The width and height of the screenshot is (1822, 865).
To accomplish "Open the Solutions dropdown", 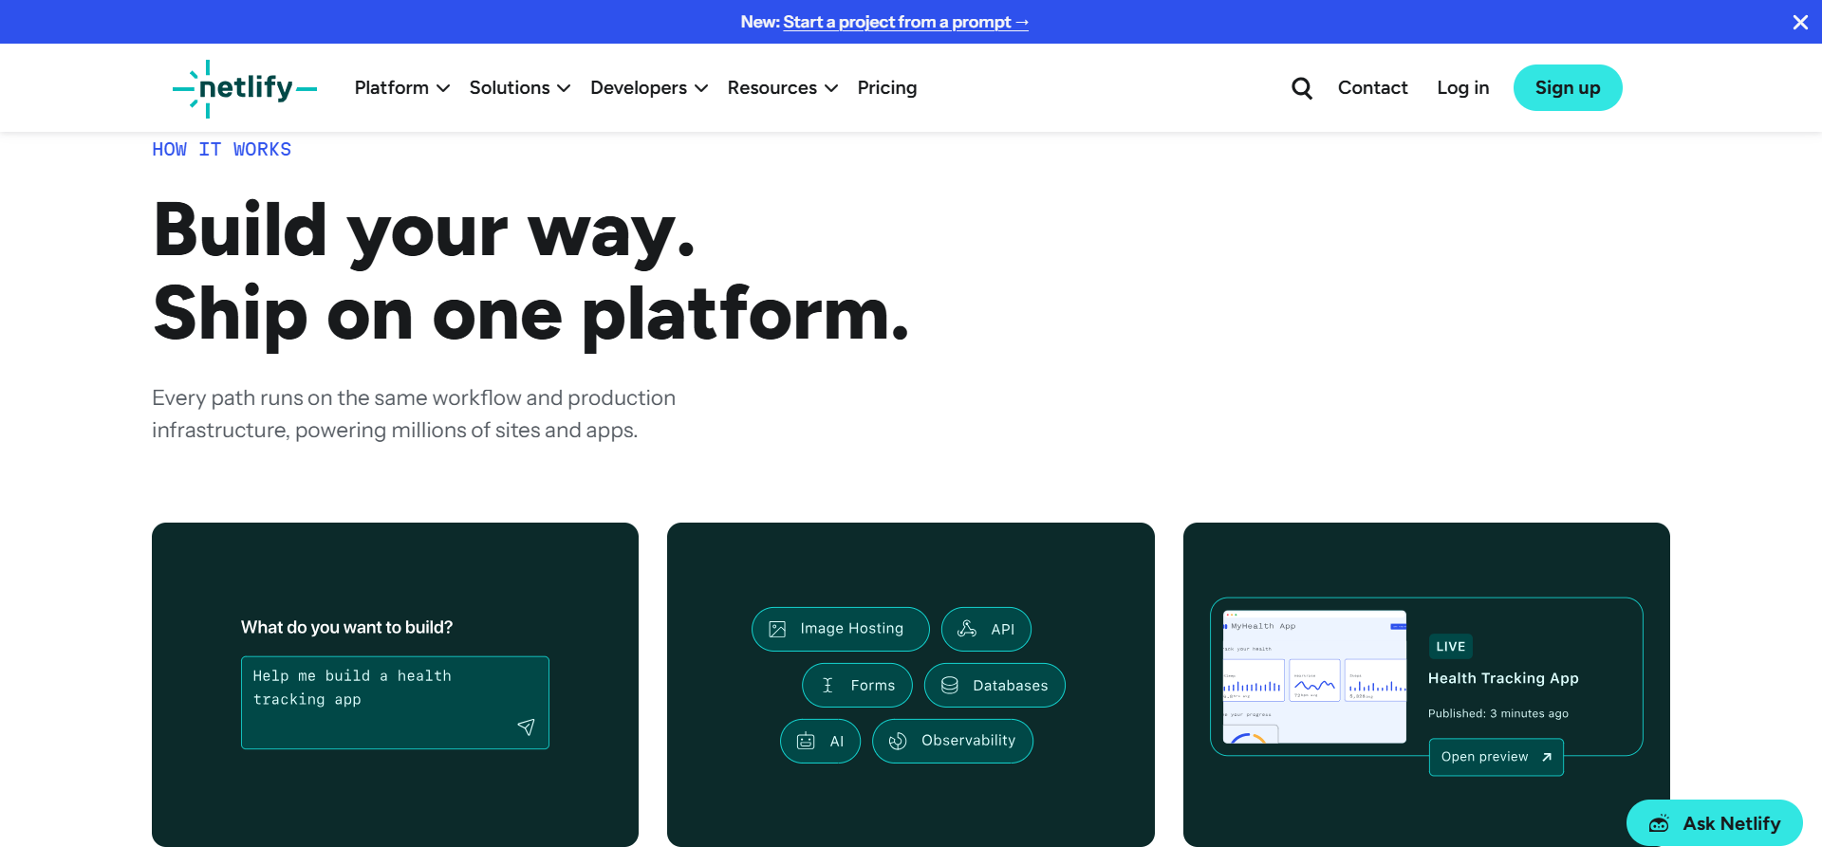I will coord(519,88).
